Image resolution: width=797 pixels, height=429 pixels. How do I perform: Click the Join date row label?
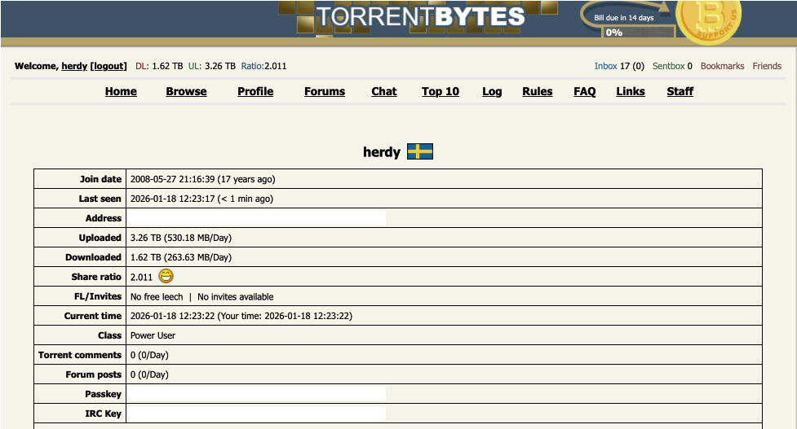pyautogui.click(x=100, y=179)
